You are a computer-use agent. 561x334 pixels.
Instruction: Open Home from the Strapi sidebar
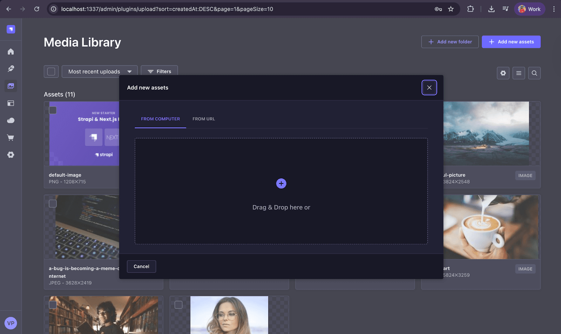click(x=11, y=51)
